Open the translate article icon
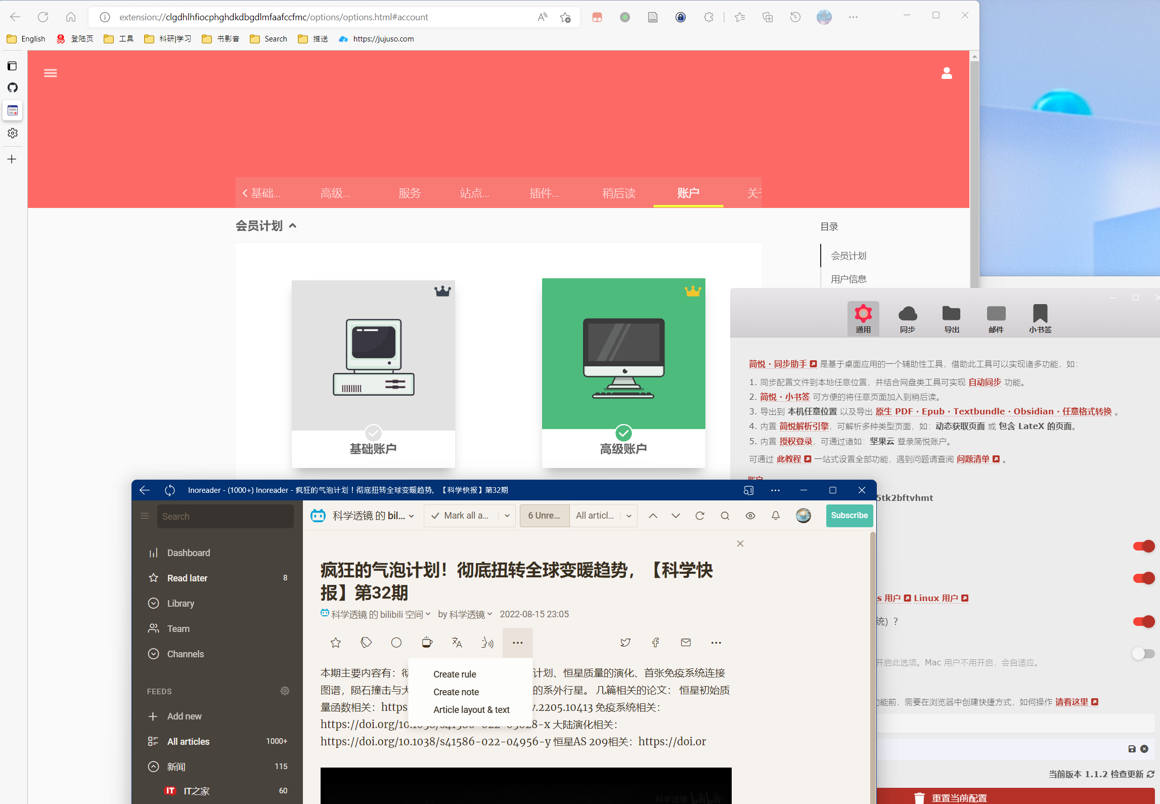The height and width of the screenshot is (804, 1160). [x=457, y=643]
